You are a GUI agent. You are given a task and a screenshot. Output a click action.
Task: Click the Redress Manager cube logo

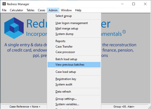click(14, 28)
